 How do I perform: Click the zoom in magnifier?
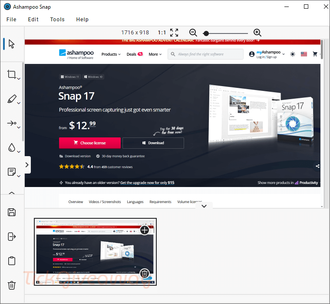point(257,33)
